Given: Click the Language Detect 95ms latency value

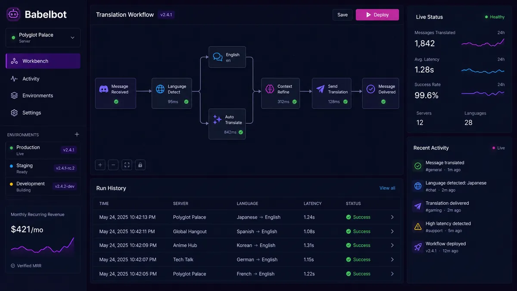Looking at the screenshot, I should 173,102.
